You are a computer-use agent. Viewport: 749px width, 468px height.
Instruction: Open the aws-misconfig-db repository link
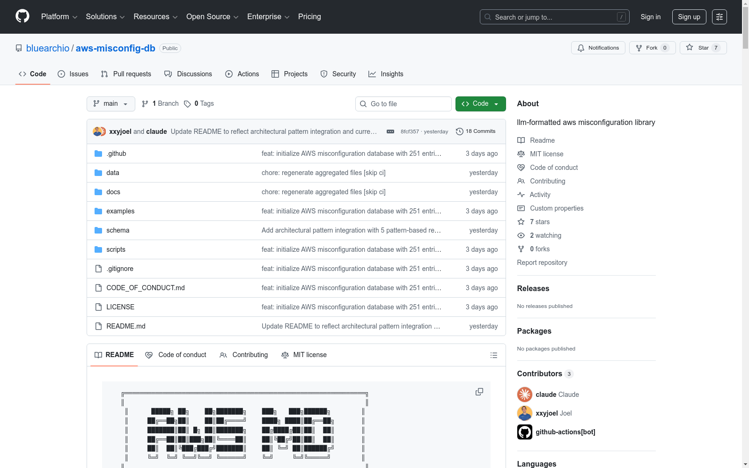click(x=116, y=48)
